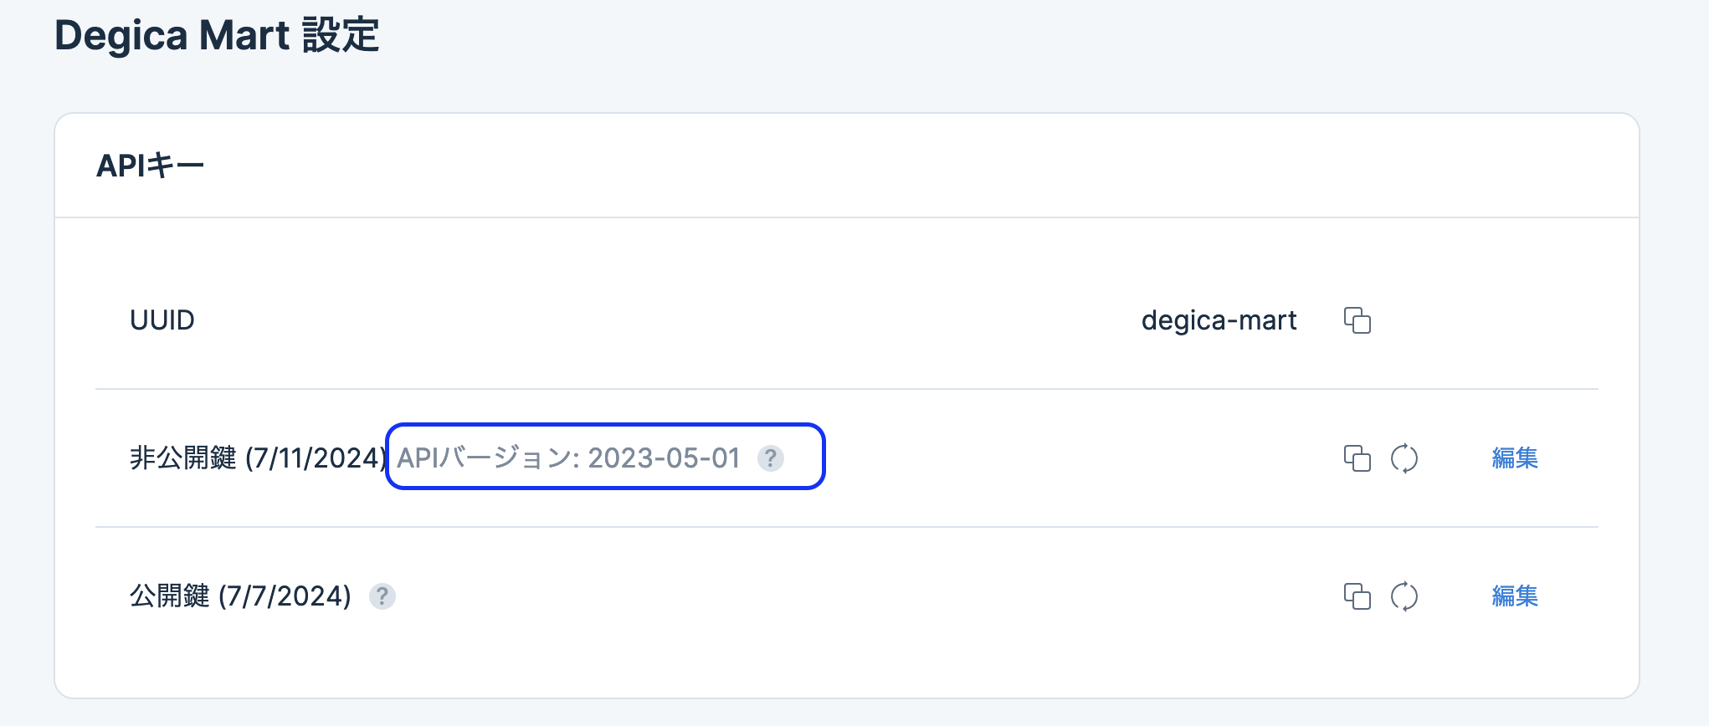Image resolution: width=1709 pixels, height=726 pixels.
Task: Select the 2023-05-01 version value
Action: [664, 458]
